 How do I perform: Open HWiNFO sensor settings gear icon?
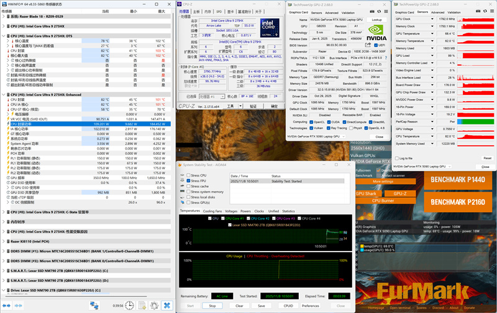point(155,305)
